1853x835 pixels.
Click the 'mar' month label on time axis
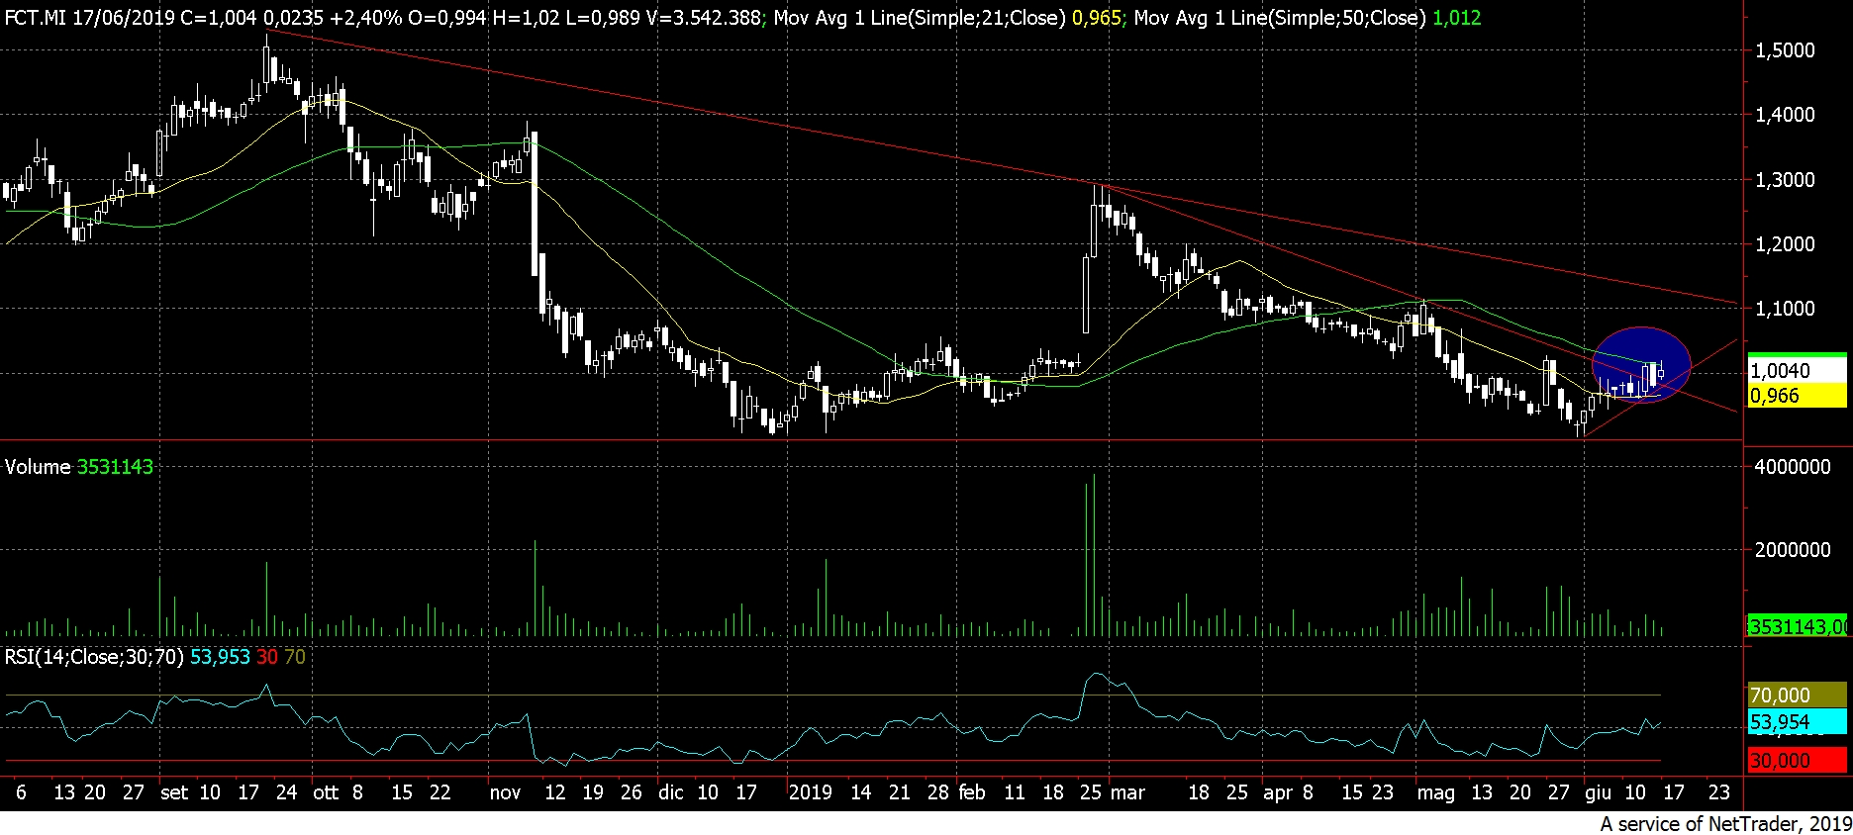[x=1127, y=792]
